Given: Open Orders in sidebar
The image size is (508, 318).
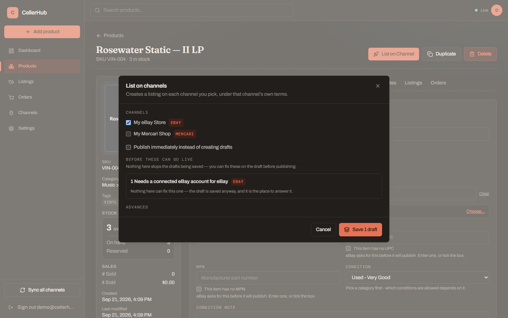Looking at the screenshot, I should coord(42,97).
